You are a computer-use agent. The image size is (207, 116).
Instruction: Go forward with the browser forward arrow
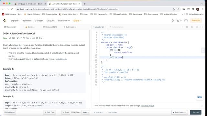point(8,9)
